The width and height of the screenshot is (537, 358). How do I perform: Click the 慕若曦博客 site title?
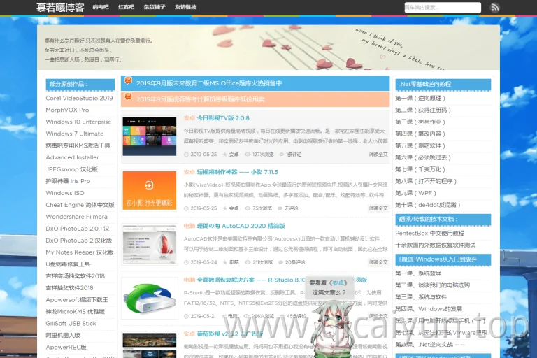coord(60,7)
